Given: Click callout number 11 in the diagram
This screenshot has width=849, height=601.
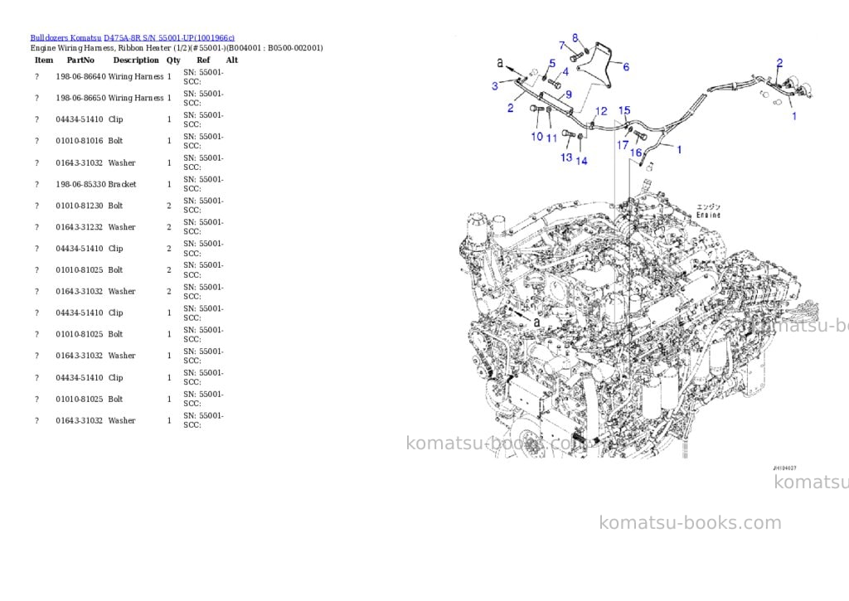Looking at the screenshot, I should (551, 138).
